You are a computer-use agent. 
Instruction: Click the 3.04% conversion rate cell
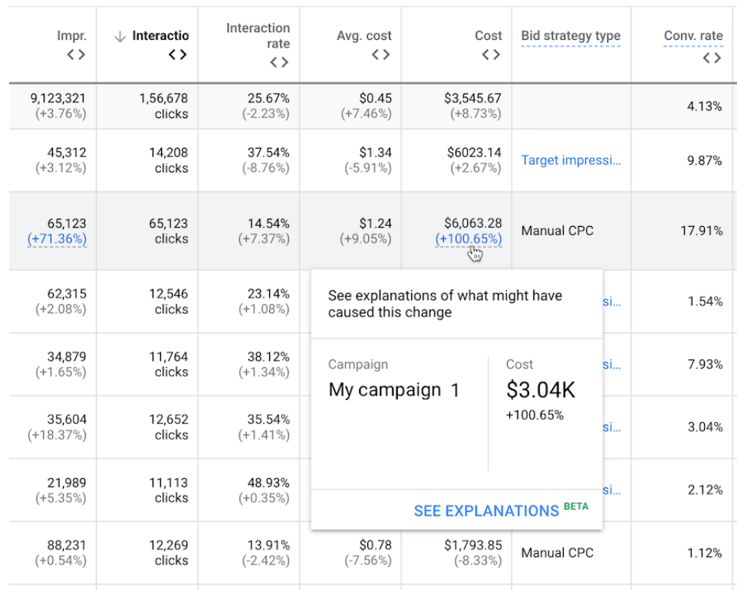click(705, 427)
